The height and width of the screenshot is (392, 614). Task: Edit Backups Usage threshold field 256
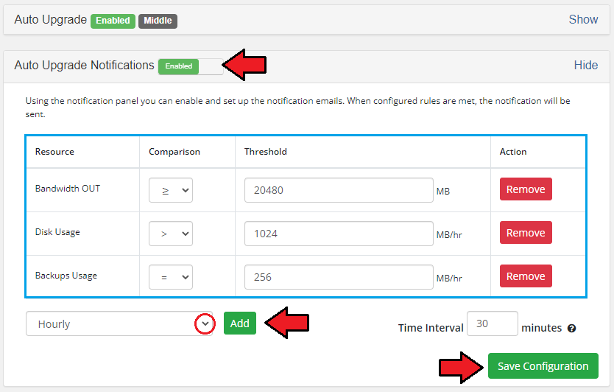339,277
